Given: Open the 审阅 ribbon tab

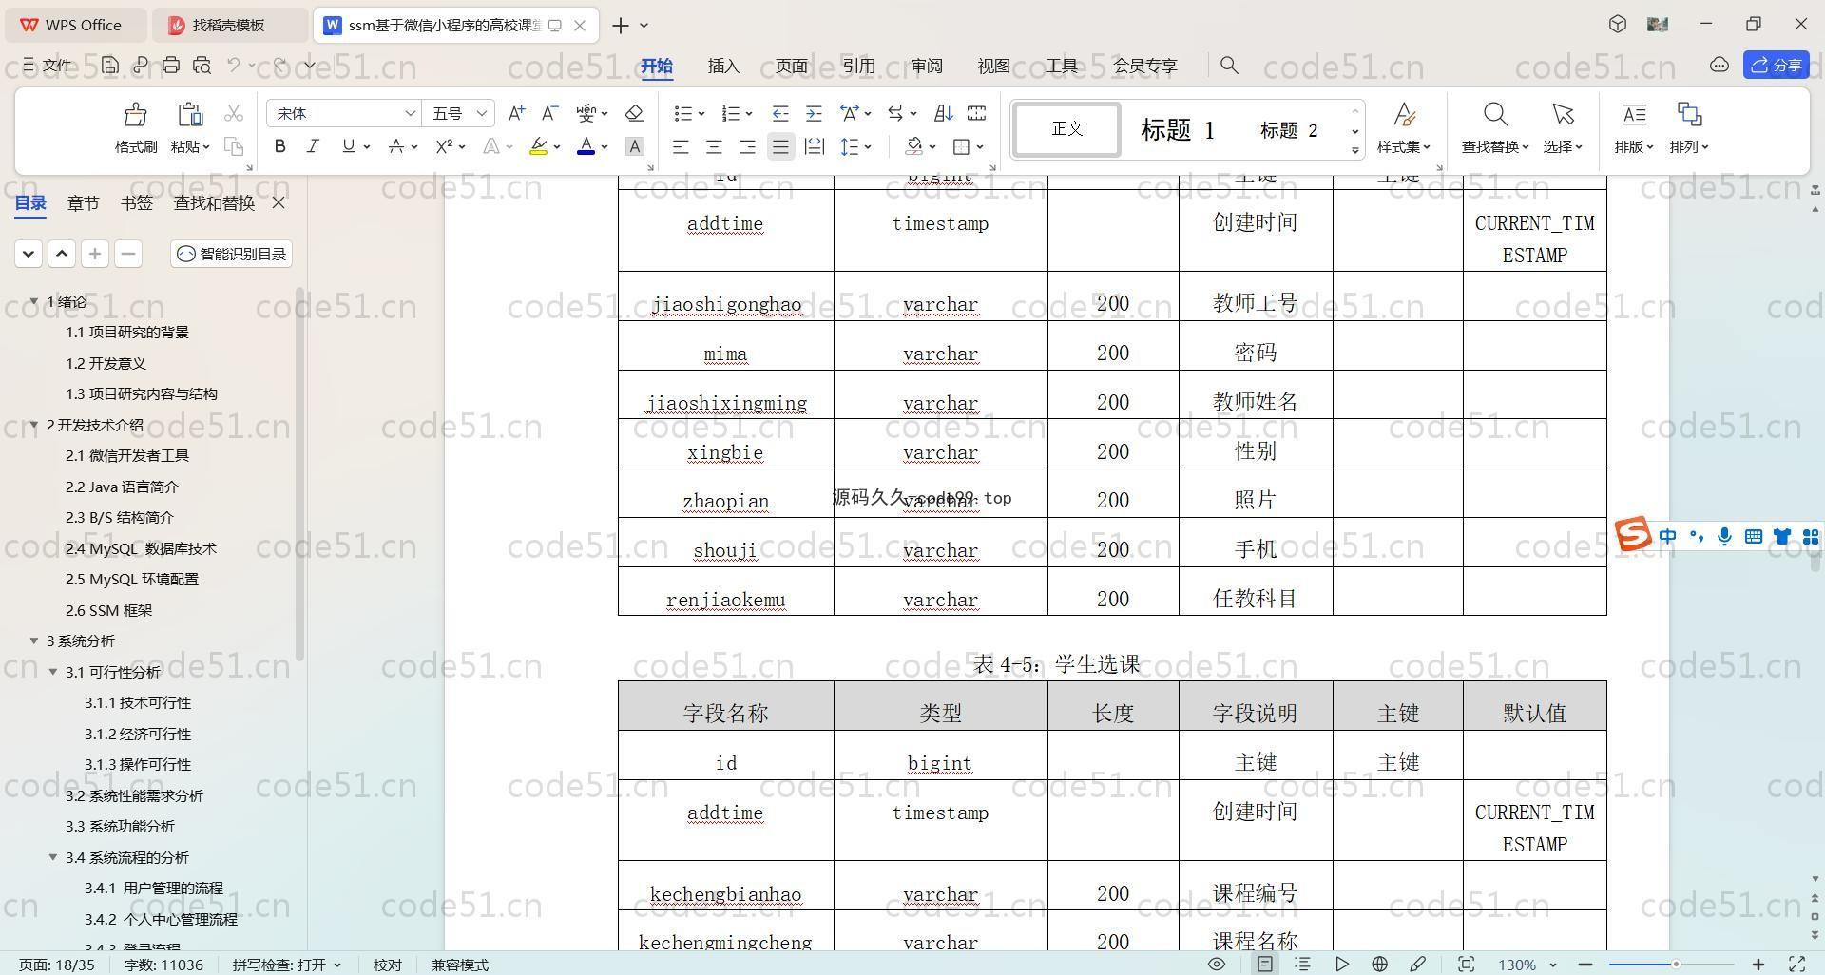Looking at the screenshot, I should pyautogui.click(x=926, y=66).
